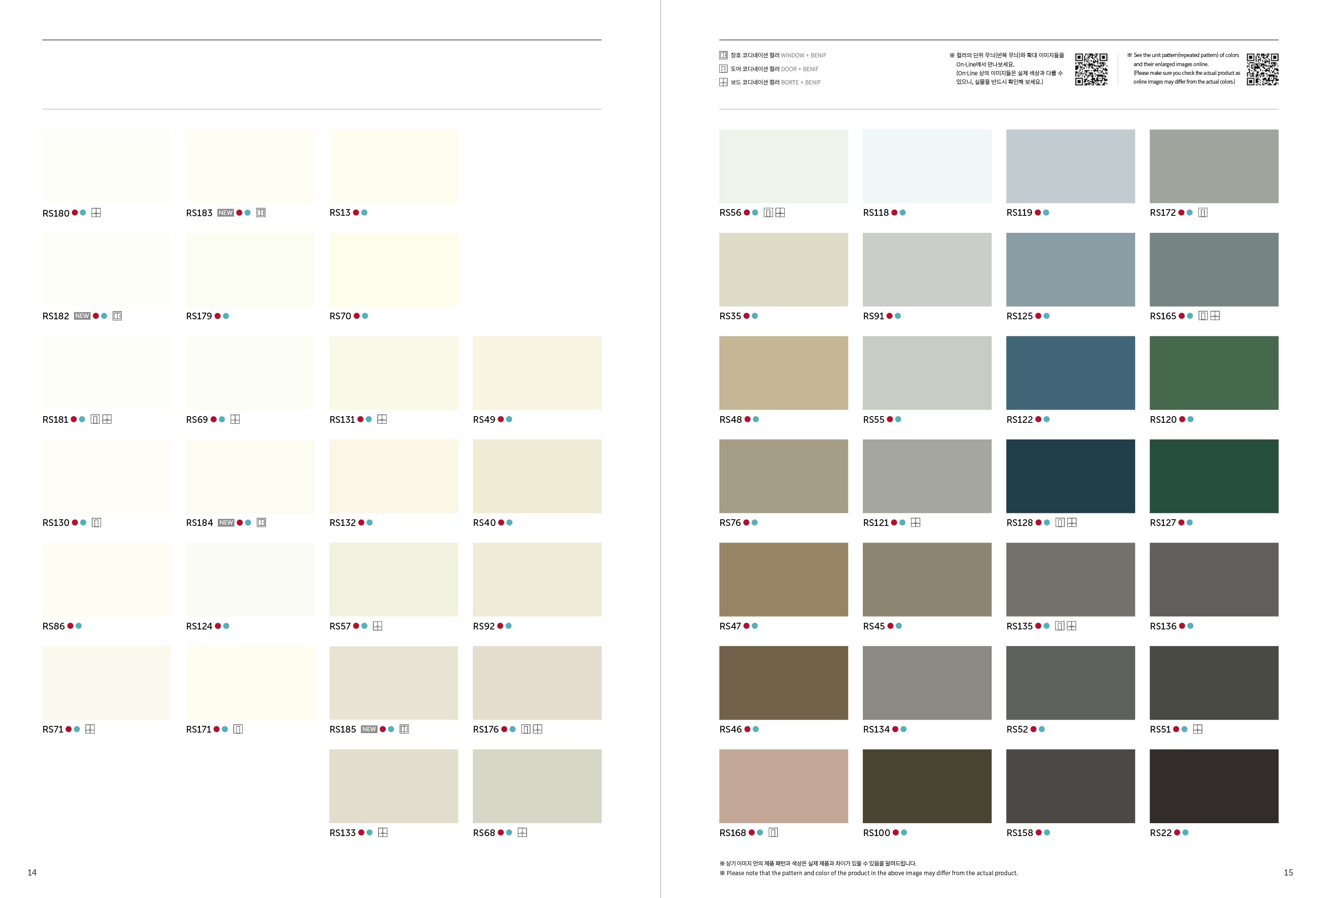Click the borte icon next to RS180

click(96, 212)
